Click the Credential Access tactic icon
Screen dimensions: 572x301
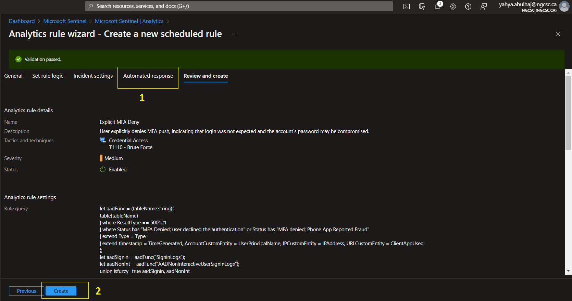[x=103, y=140]
